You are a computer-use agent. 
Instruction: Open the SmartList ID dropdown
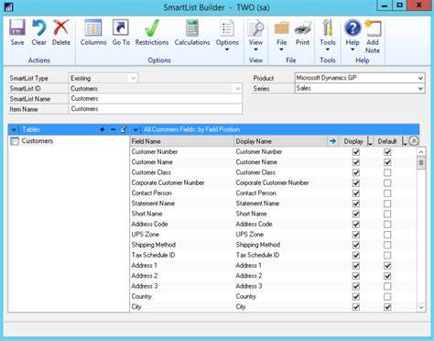[x=238, y=89]
